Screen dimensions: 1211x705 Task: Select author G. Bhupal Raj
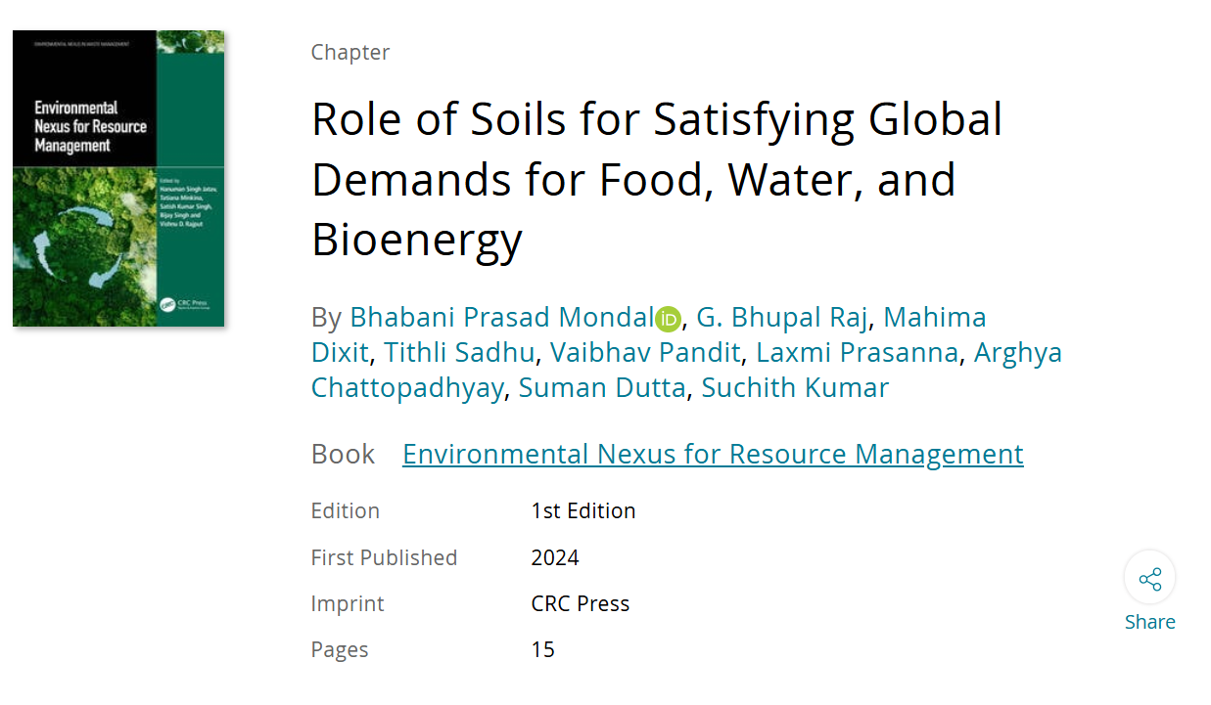(x=781, y=318)
